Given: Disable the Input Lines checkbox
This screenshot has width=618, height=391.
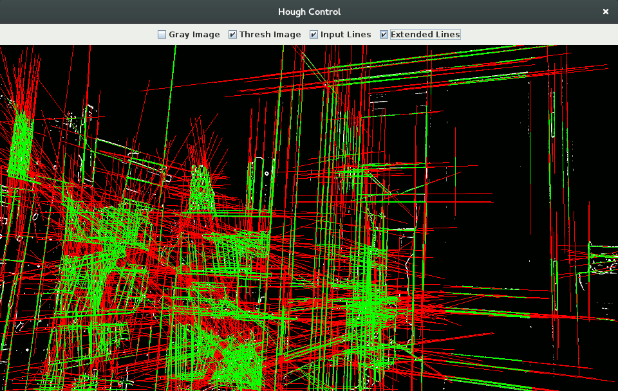Looking at the screenshot, I should (314, 35).
